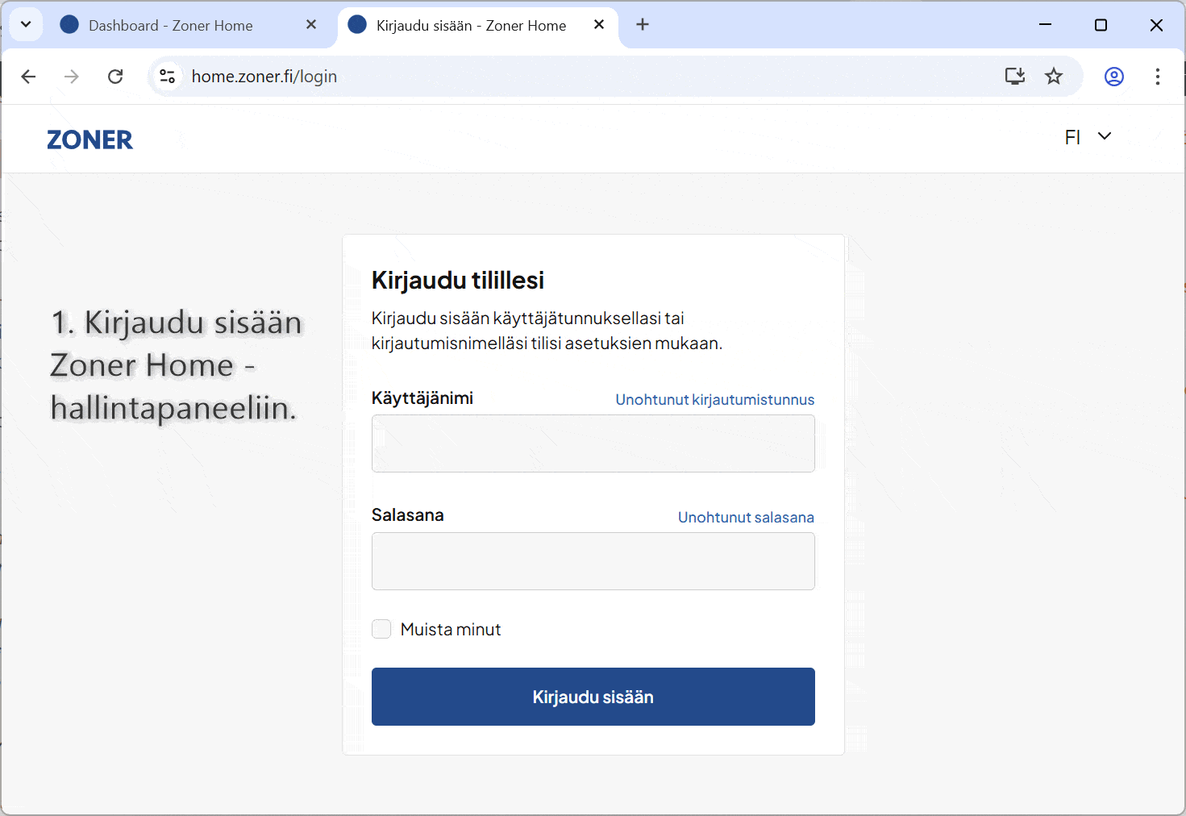1186x816 pixels.
Task: Click the ZONER logo
Action: (x=89, y=140)
